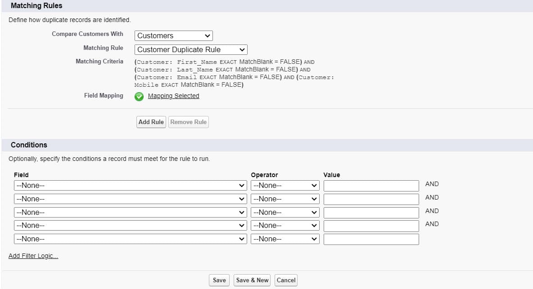The width and height of the screenshot is (533, 289).
Task: Open the second condition row Operator dropdown
Action: (x=285, y=199)
